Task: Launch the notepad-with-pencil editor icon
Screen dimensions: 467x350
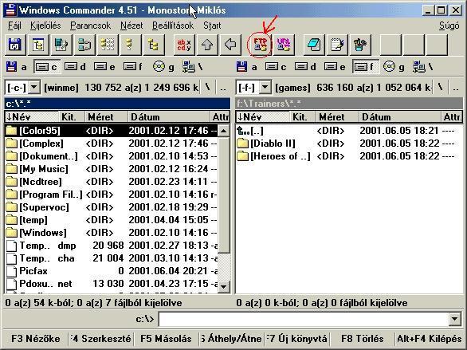Action: 337,45
